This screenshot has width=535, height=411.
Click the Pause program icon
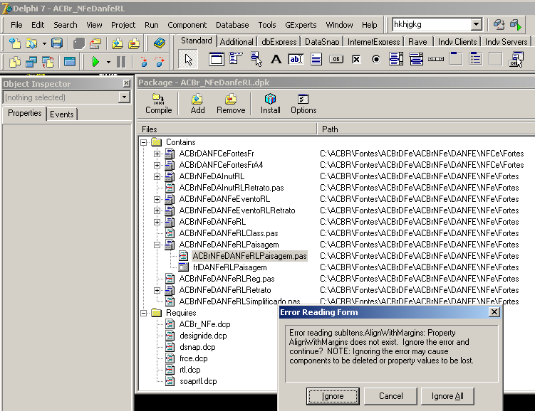(121, 62)
